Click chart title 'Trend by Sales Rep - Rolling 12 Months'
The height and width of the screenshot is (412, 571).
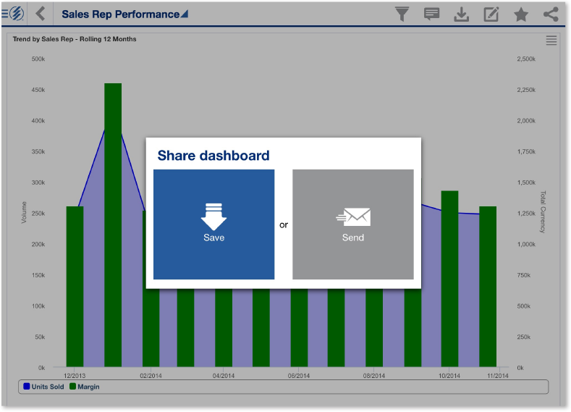pyautogui.click(x=75, y=39)
